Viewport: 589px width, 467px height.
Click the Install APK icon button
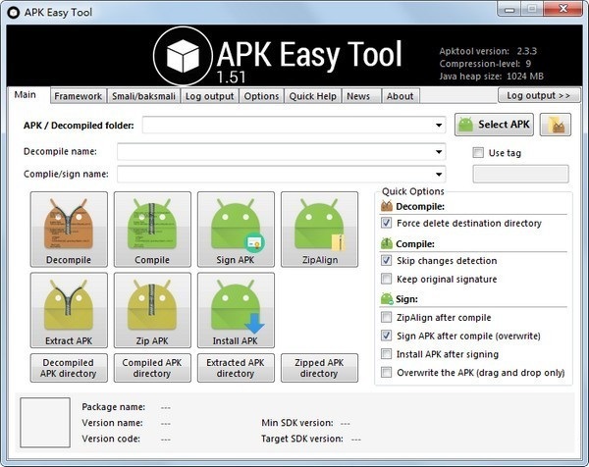click(236, 310)
